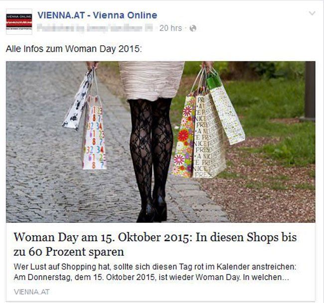Click the grey VIENNA.AT source domain label
Image resolution: width=324 pixels, height=303 pixels.
(x=31, y=292)
